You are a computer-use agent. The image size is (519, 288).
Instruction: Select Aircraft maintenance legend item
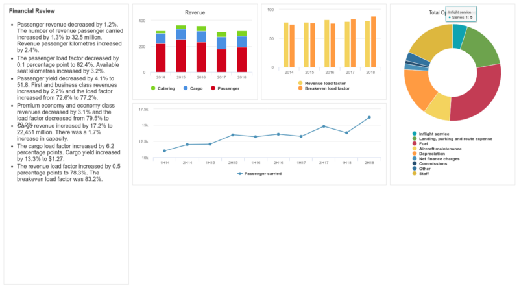tap(442, 149)
